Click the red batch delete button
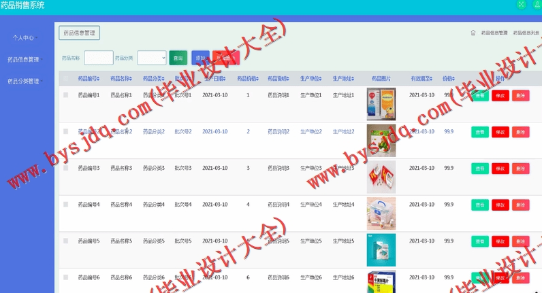Viewport: 542px width, 293px height. (226, 58)
